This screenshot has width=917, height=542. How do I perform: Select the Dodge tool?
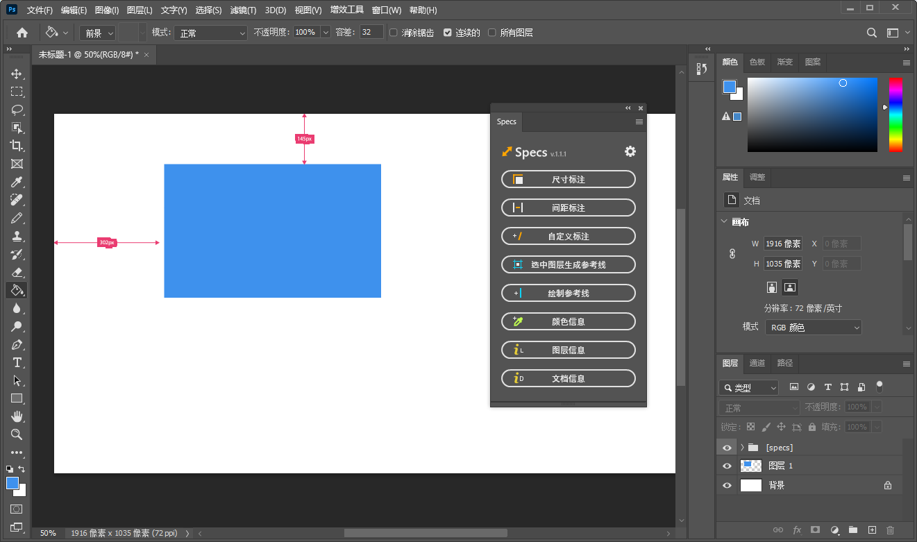17,326
